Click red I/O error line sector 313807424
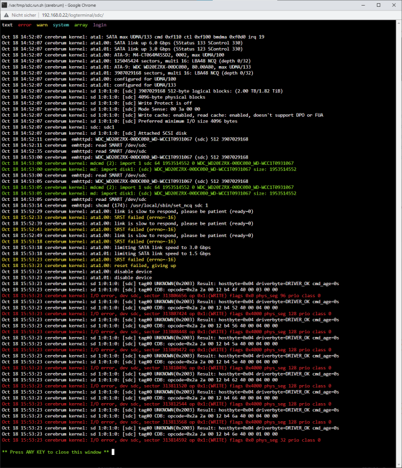 pos(166,314)
